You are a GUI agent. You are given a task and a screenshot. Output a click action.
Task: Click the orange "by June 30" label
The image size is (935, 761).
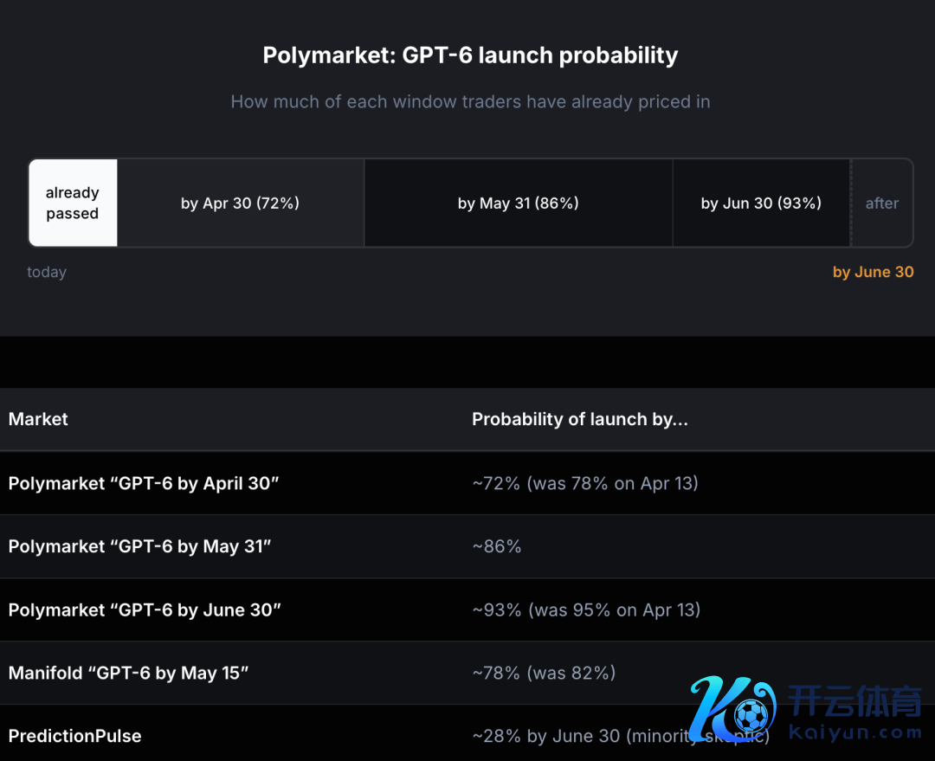[x=873, y=272]
